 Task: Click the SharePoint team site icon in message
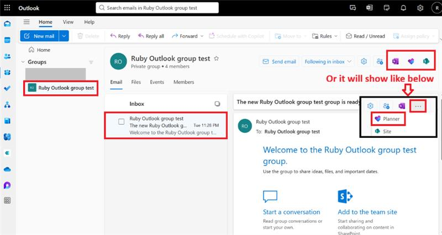click(x=345, y=196)
